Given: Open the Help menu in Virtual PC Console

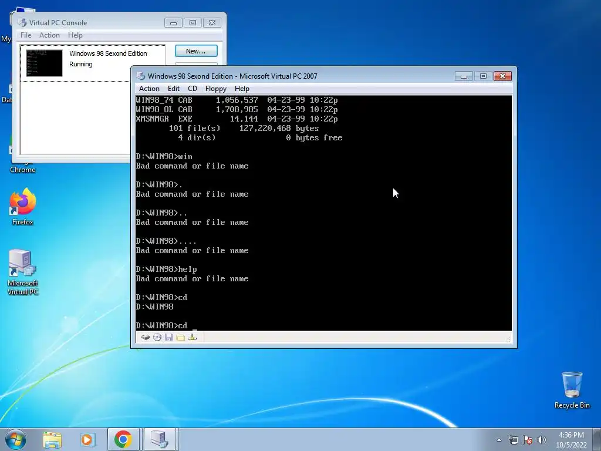Looking at the screenshot, I should point(75,35).
